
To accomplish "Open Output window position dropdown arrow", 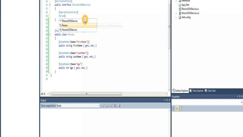I will pos(164,100).
